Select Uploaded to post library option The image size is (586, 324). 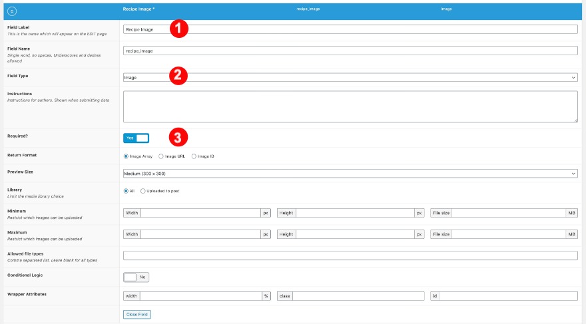(x=143, y=191)
